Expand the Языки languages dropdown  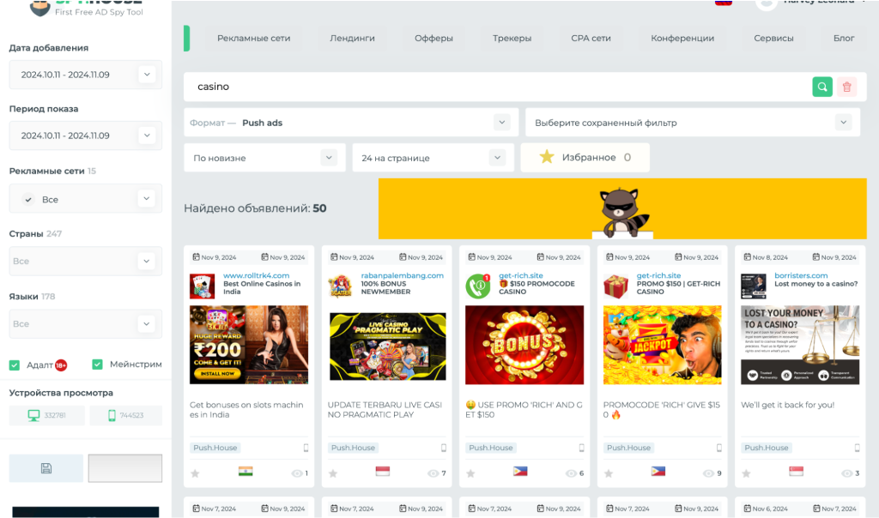point(86,323)
